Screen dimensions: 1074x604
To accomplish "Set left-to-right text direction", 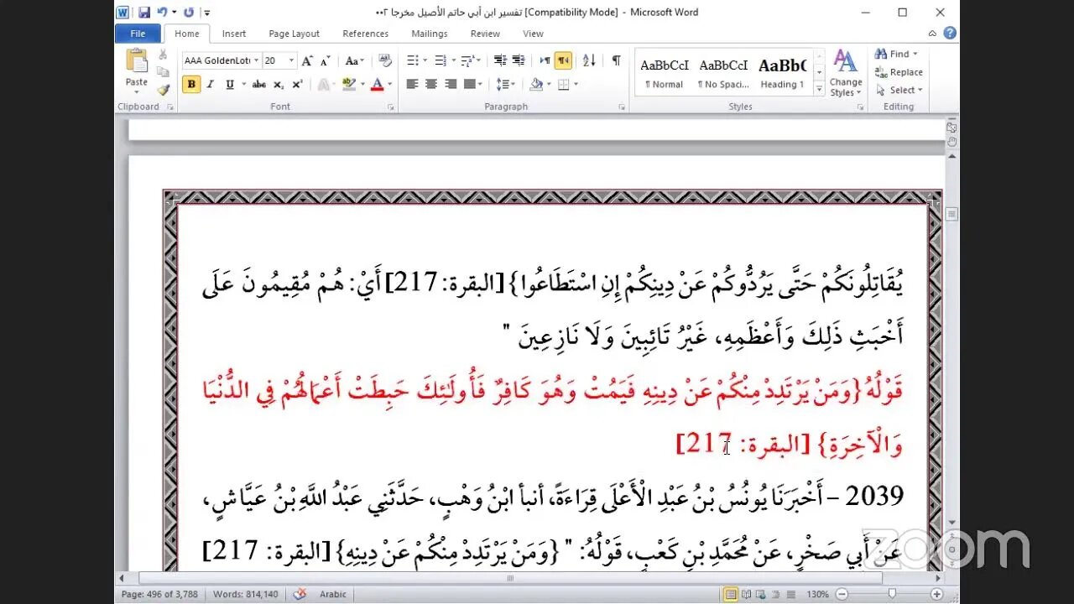I will (545, 60).
